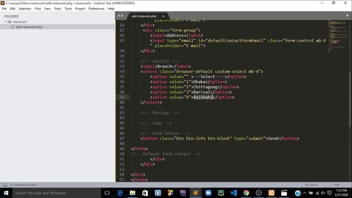
Task: Open OBS Studio from the taskbar
Action: click(258, 193)
